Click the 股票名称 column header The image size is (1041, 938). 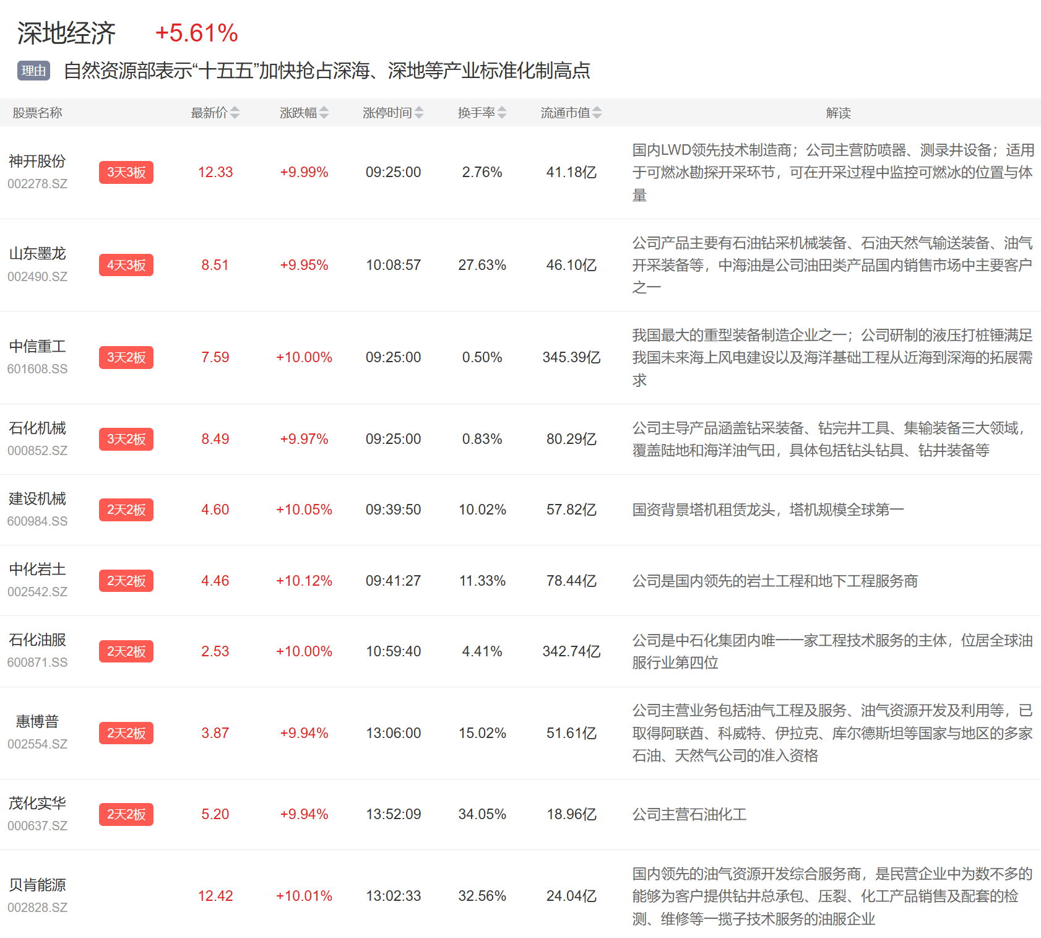[37, 113]
